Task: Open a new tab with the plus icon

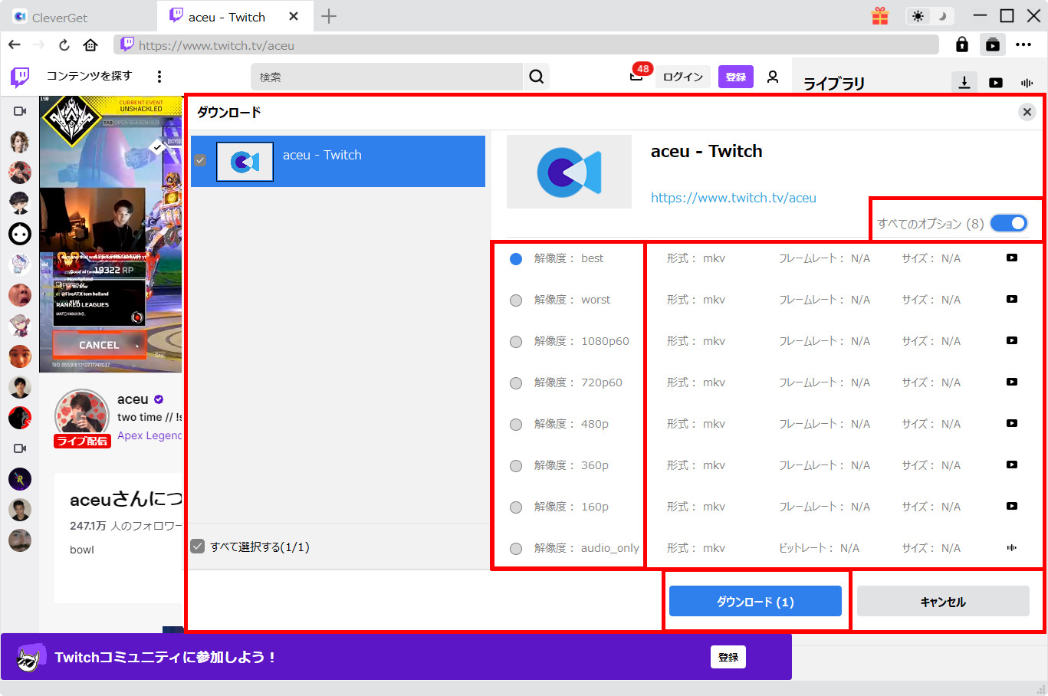Action: [329, 16]
